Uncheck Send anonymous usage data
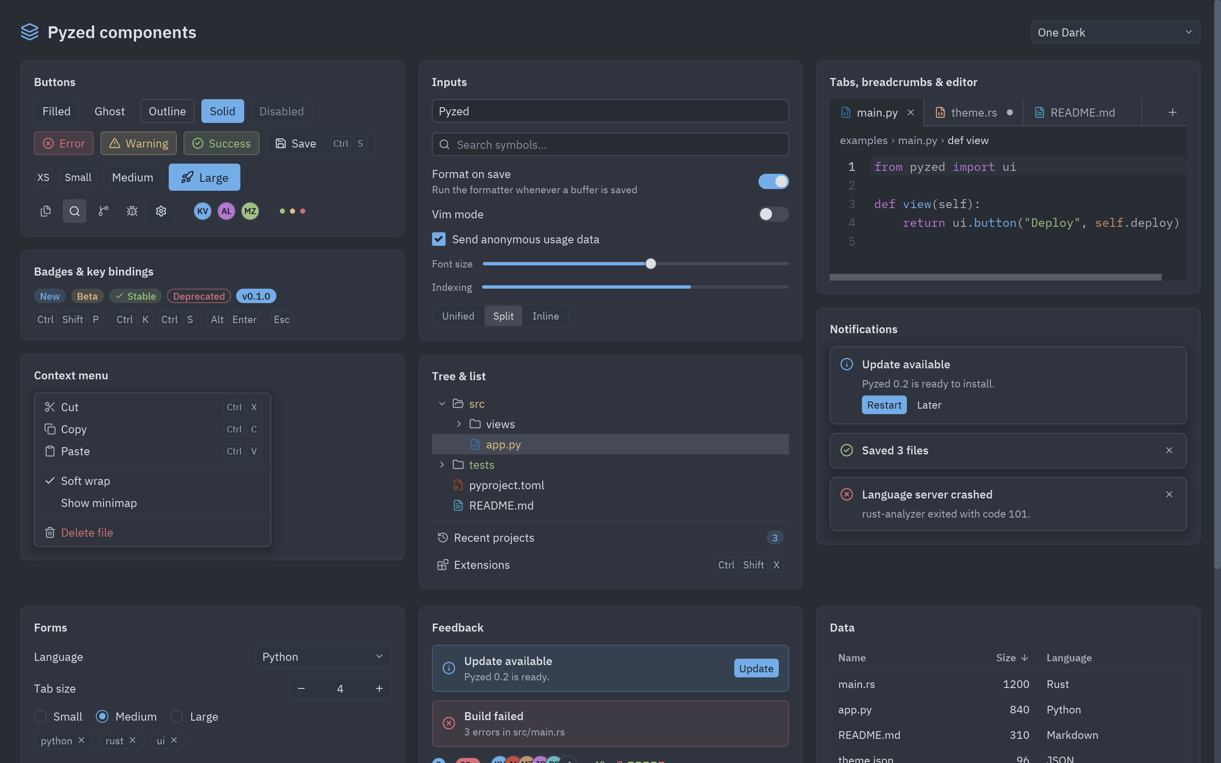The width and height of the screenshot is (1221, 763). [438, 239]
